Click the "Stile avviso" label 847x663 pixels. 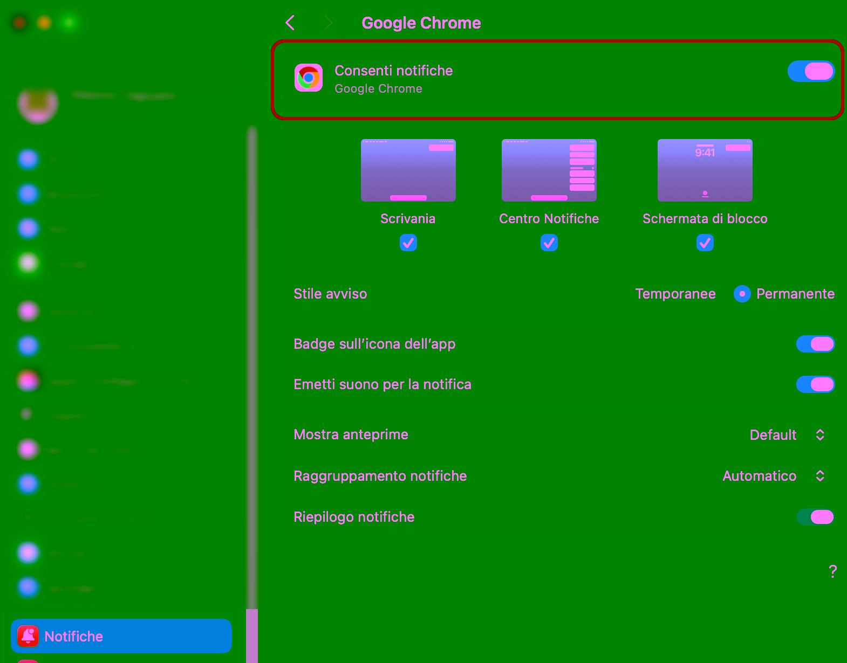330,294
